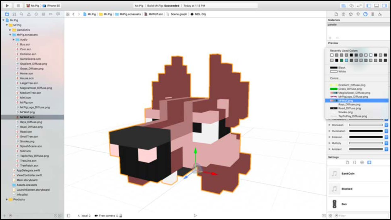Open the Material inspector tab icon

point(365,14)
